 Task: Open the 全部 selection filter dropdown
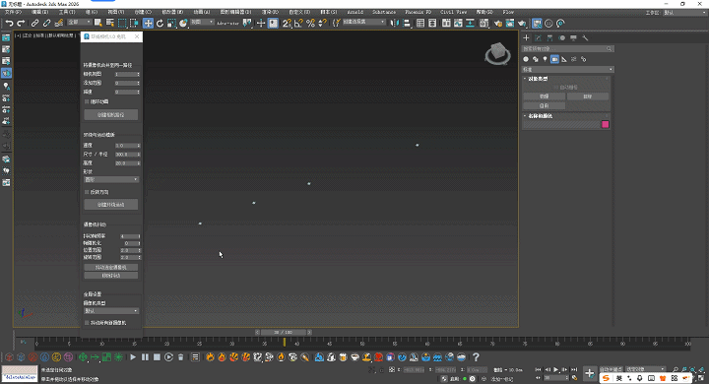point(79,23)
